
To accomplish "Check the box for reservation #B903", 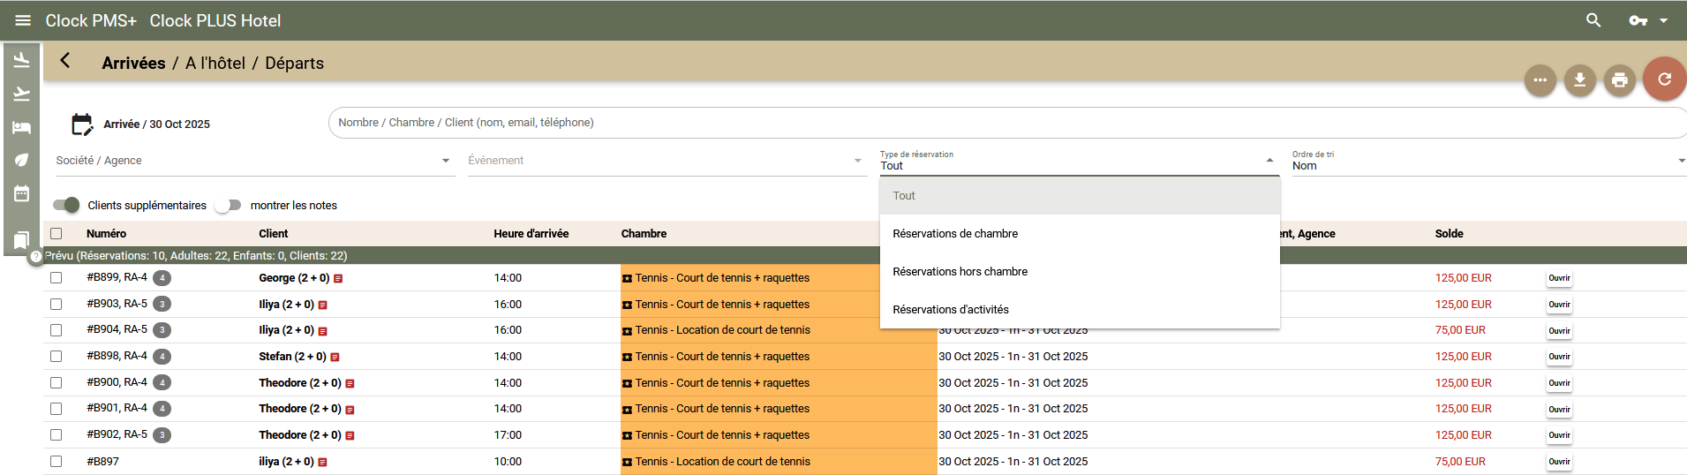I will [56, 304].
